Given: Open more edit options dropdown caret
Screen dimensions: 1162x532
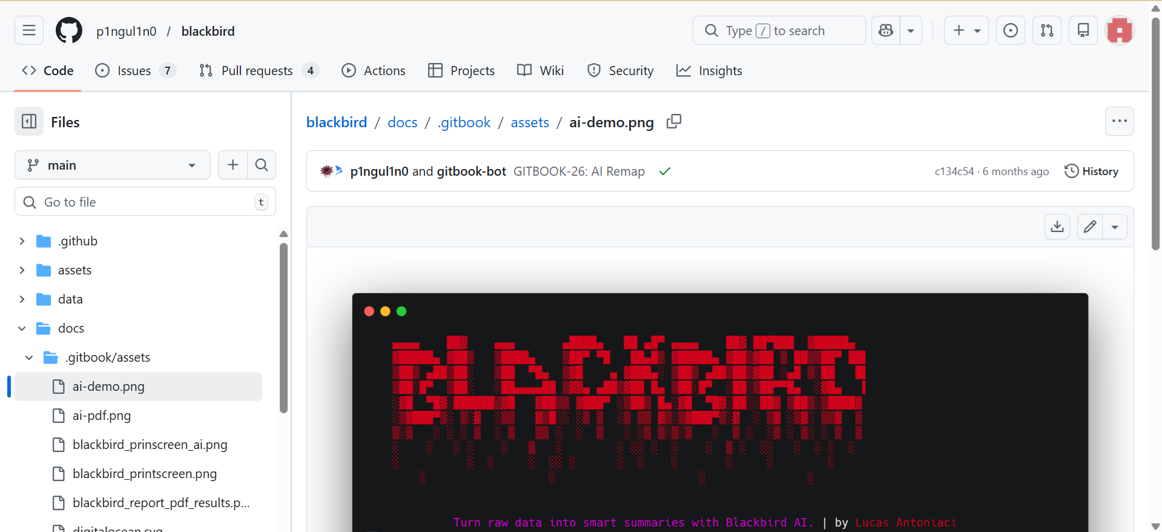Looking at the screenshot, I should pyautogui.click(x=1115, y=227).
